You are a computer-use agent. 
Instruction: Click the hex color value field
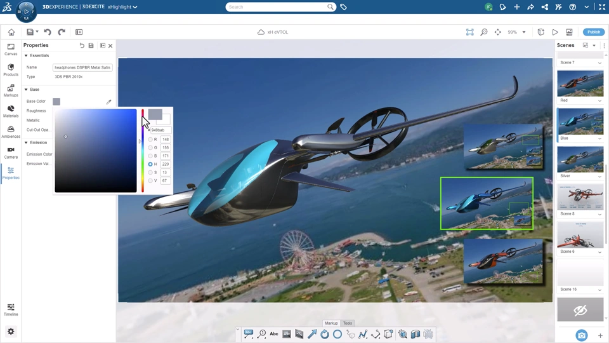click(x=160, y=130)
